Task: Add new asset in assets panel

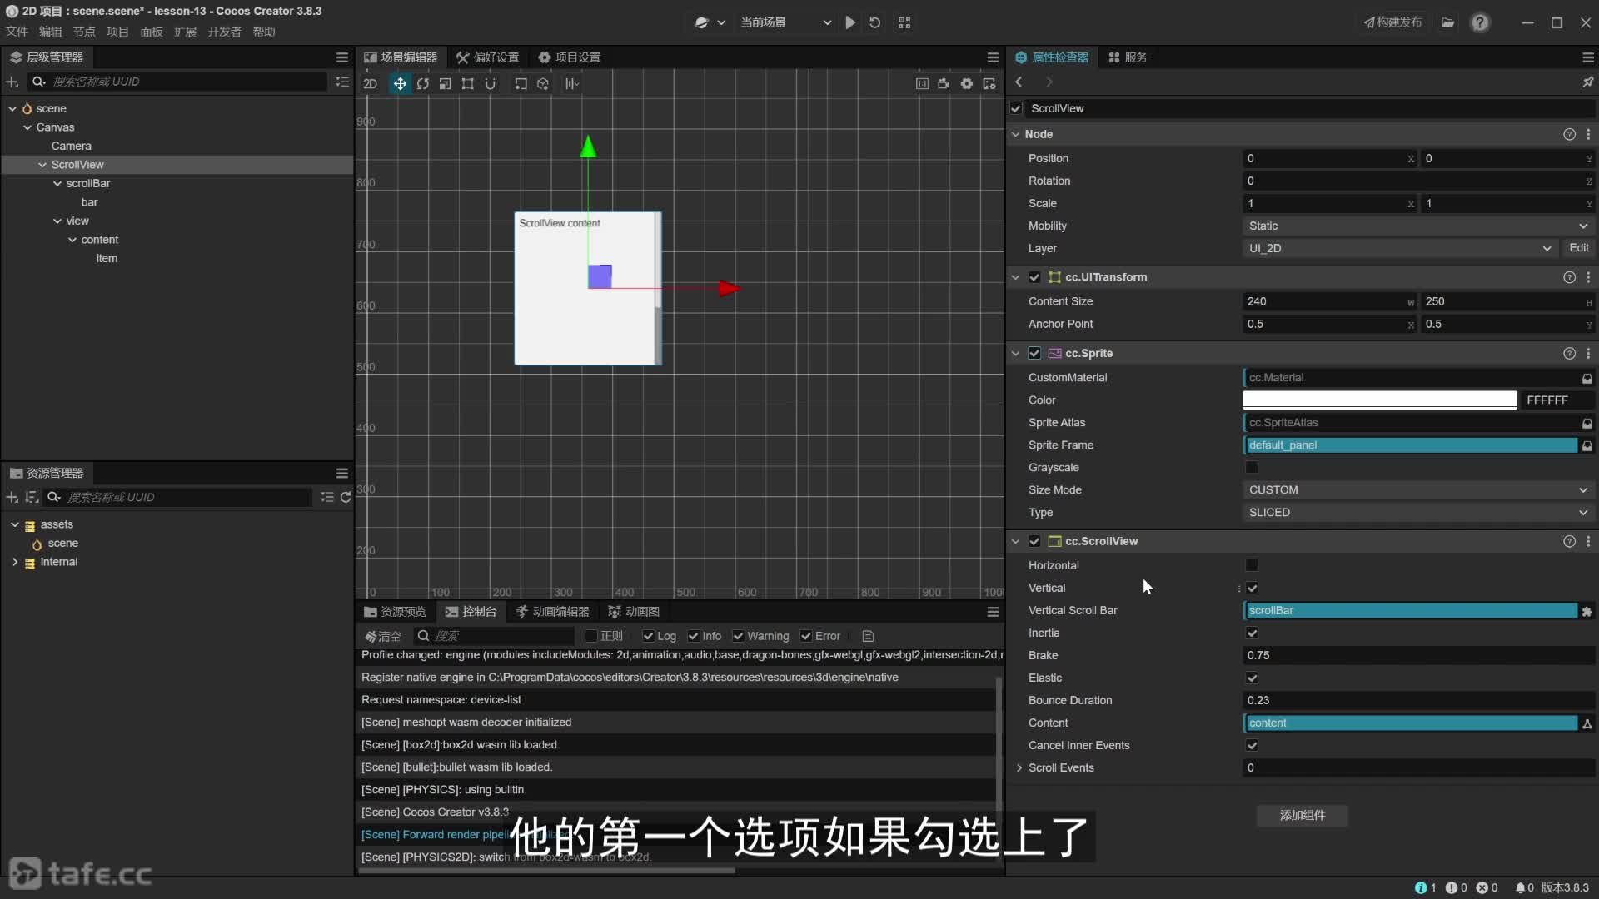Action: pyautogui.click(x=12, y=497)
